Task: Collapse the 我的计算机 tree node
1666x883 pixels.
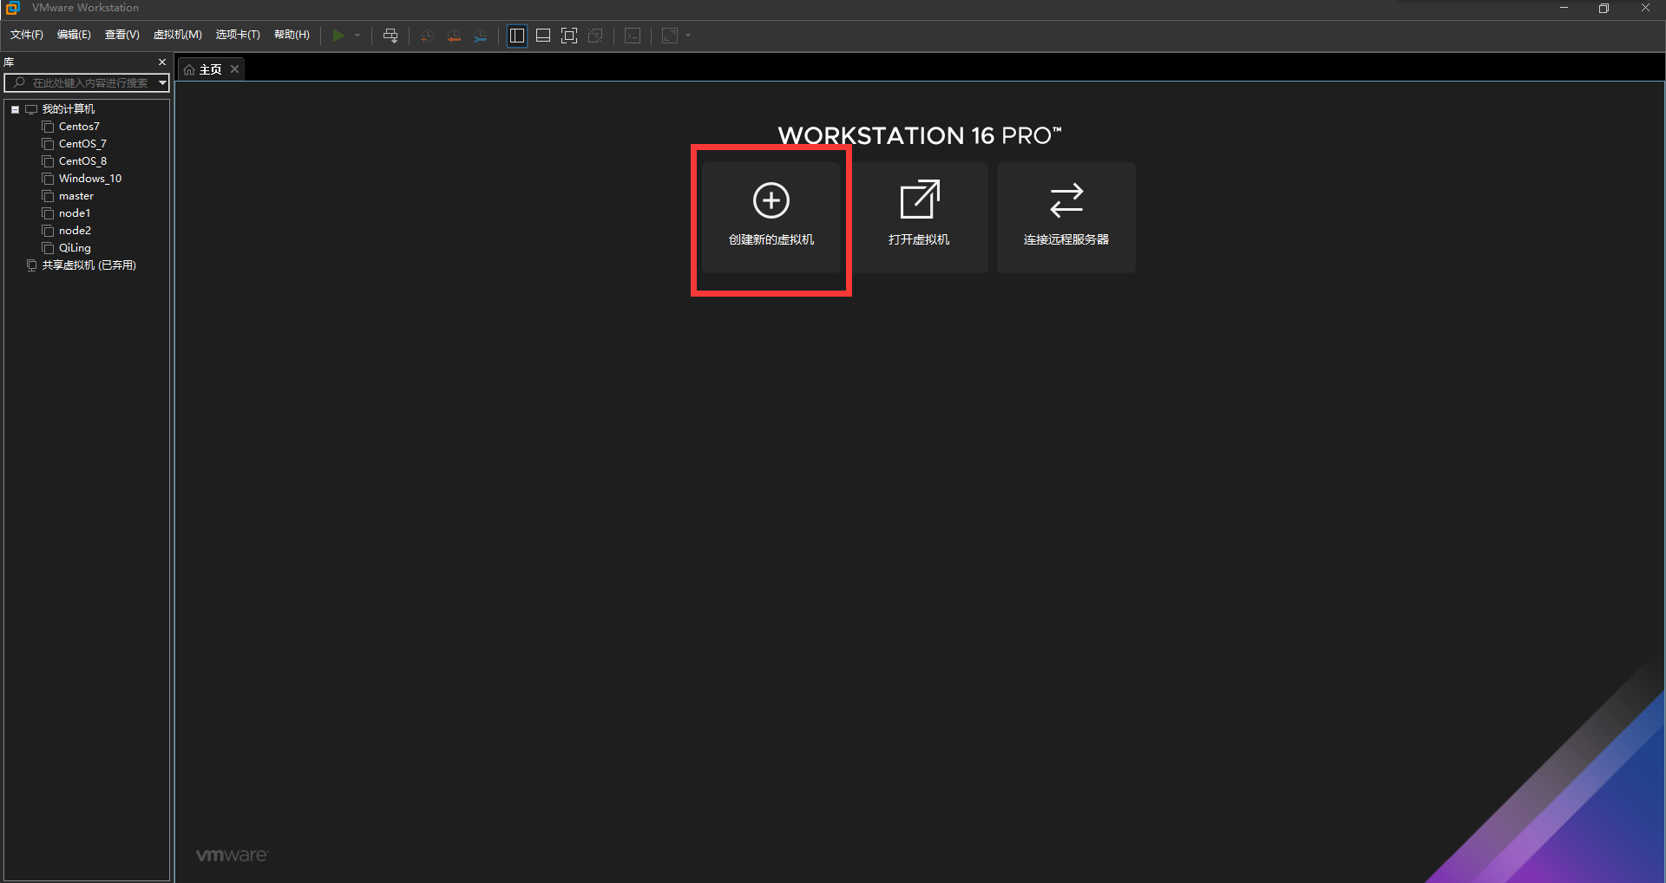Action: click(15, 109)
